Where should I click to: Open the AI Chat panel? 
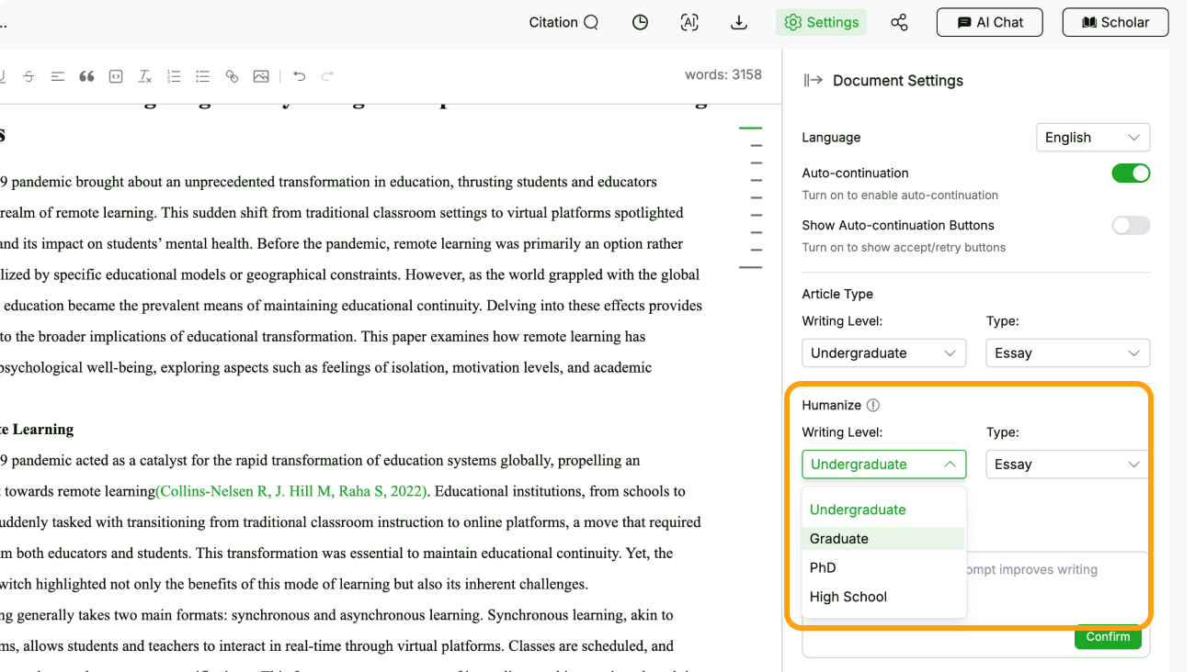coord(990,22)
